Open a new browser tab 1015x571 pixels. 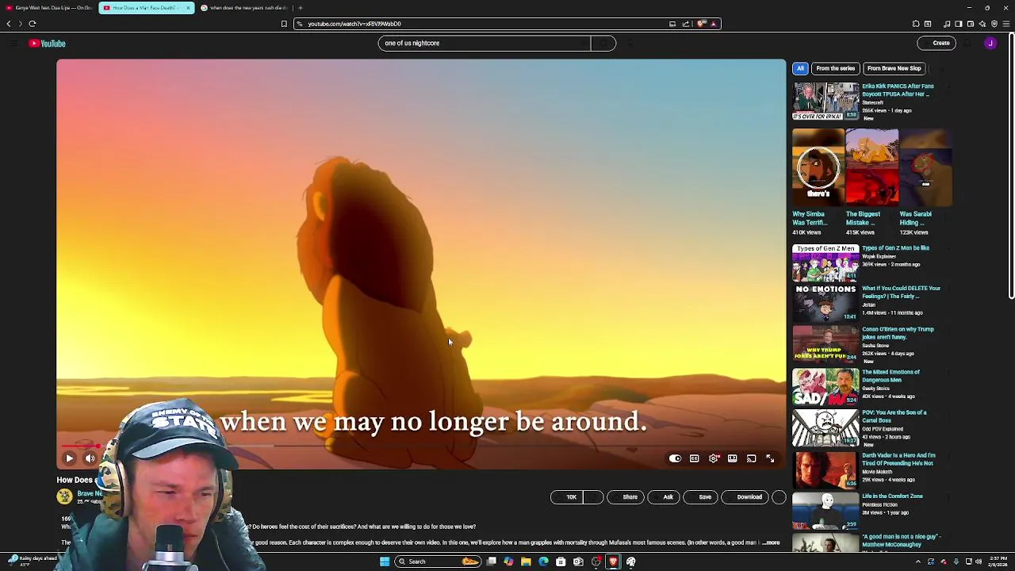tap(300, 8)
